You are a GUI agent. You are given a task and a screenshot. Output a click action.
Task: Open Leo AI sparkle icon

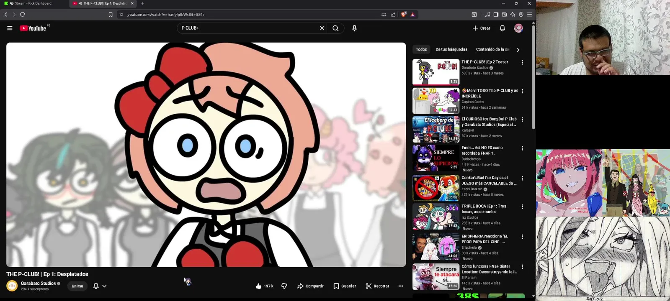[513, 14]
